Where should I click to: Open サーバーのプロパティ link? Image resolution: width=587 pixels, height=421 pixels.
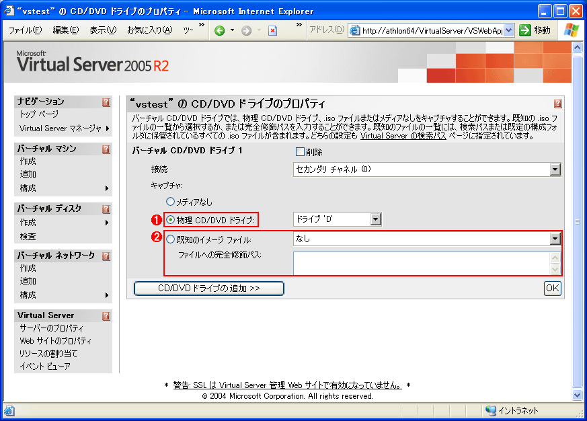[52, 328]
